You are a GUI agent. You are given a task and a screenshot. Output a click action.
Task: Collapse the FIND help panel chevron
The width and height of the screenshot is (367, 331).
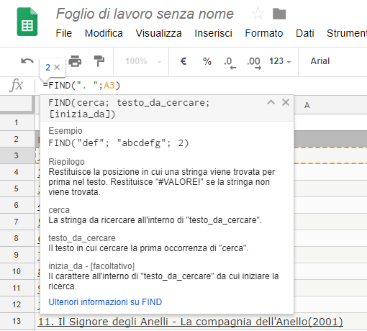point(271,102)
